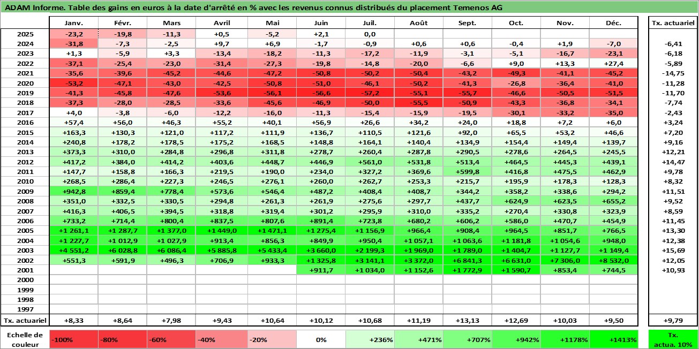This screenshot has height=349, width=699.
Task: Select the 2025 year row label
Action: (25, 34)
